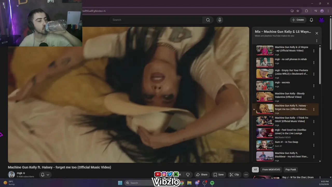Select 'blackbear - my ex's best friend' title
This screenshot has height=187, width=332.
[292, 155]
